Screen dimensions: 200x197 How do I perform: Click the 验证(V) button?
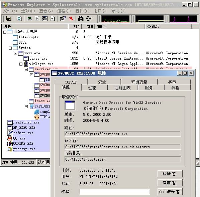click(170, 174)
